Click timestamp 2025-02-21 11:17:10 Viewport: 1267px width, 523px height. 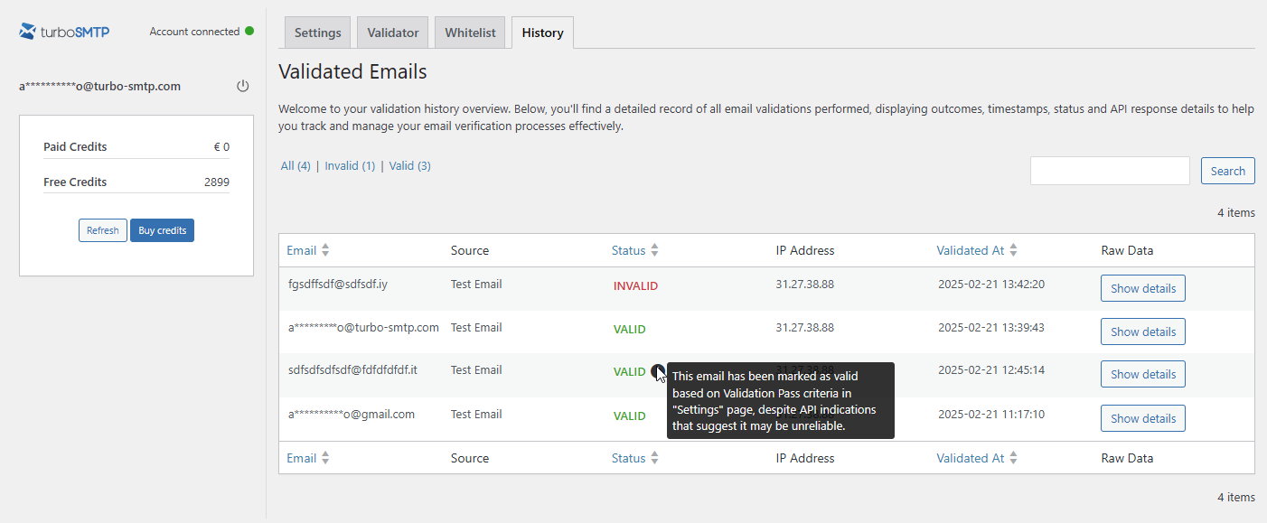point(991,414)
